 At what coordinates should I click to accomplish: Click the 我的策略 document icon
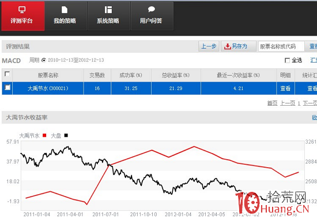pyautogui.click(x=65, y=9)
